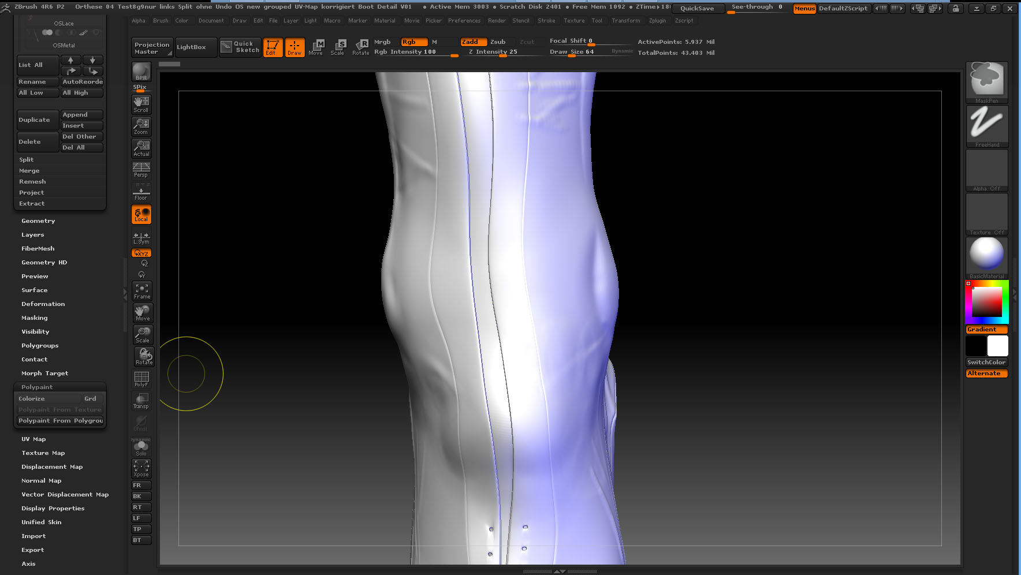
Task: Open the Preferences menu
Action: [464, 21]
